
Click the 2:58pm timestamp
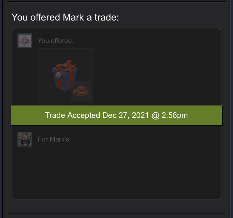point(174,115)
